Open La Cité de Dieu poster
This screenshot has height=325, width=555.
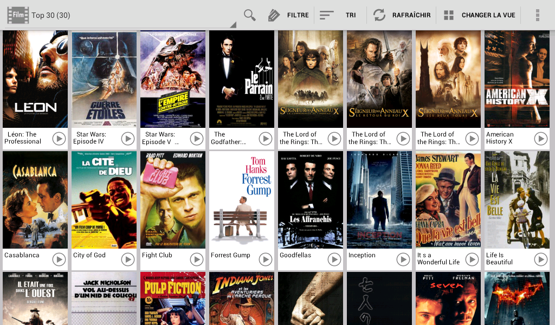tap(104, 200)
